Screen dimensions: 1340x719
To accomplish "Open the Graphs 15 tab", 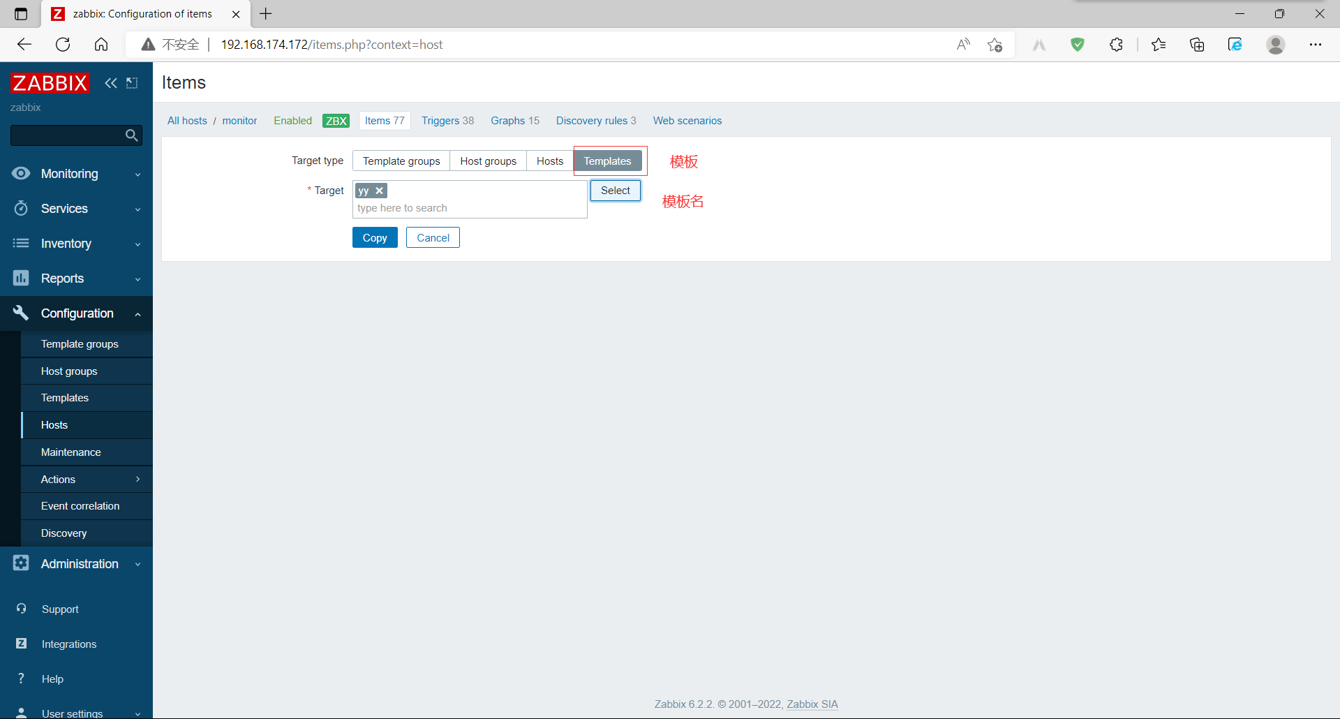I will [x=515, y=120].
